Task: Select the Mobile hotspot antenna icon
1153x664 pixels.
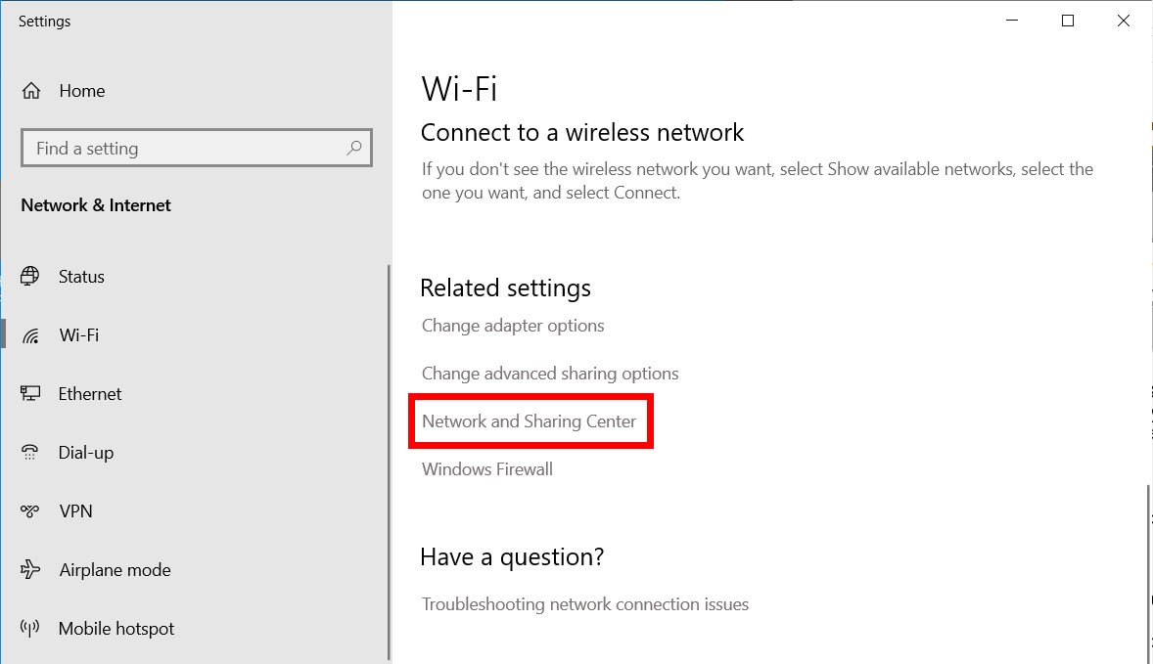Action: tap(30, 628)
